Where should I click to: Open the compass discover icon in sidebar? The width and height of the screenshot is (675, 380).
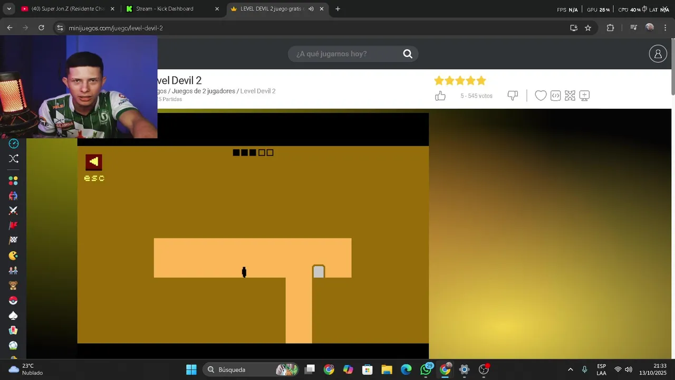click(x=14, y=144)
